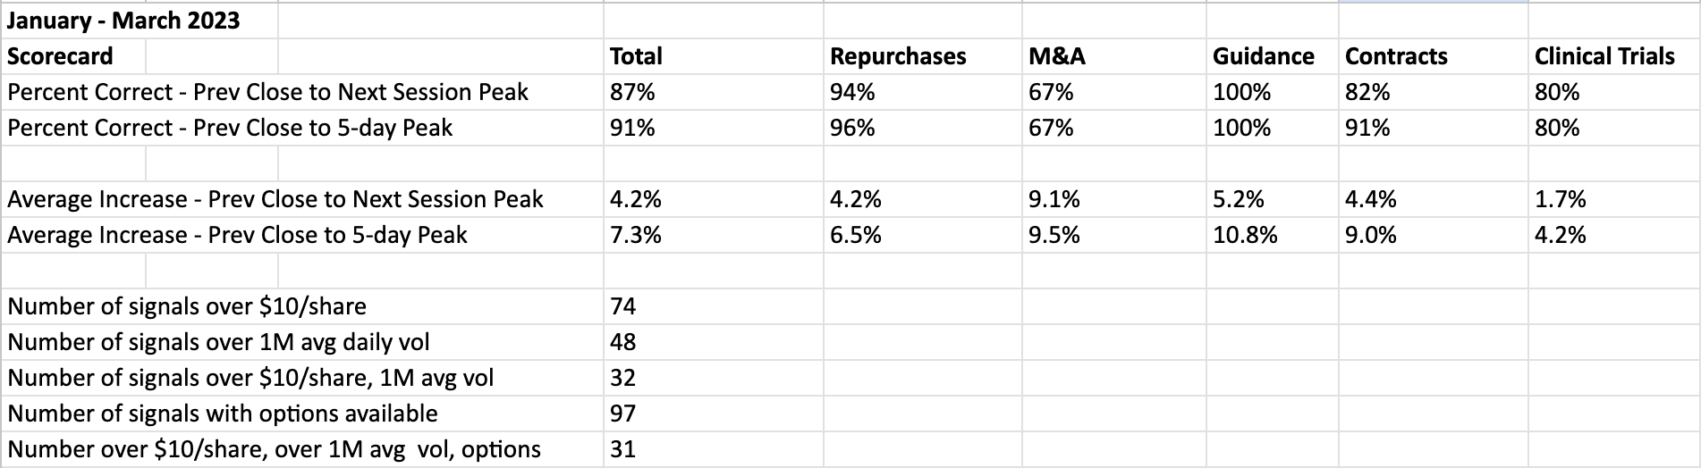1701x468 pixels.
Task: Select the 'January - March 2023' title cell
Action: click(x=123, y=21)
